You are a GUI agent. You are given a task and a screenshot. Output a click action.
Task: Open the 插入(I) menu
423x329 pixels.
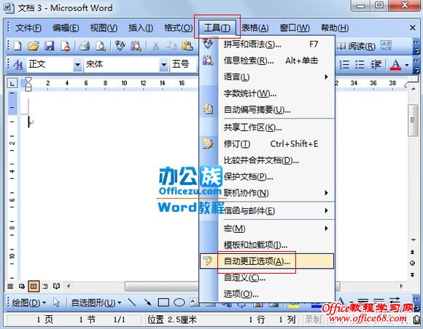point(141,28)
